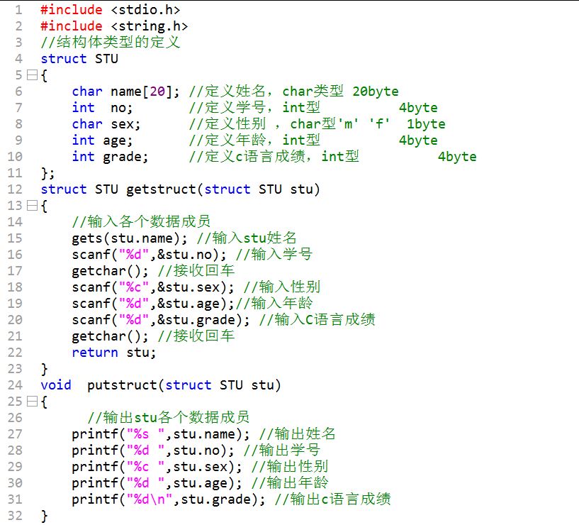Screen dimensions: 579x525
Task: Click 'printf("%d ",stu.no);' statement
Action: pyautogui.click(x=153, y=451)
